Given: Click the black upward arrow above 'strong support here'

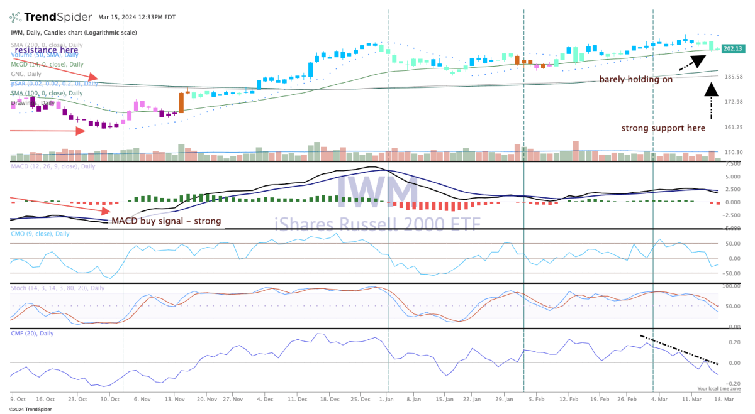Looking at the screenshot, I should tap(711, 89).
